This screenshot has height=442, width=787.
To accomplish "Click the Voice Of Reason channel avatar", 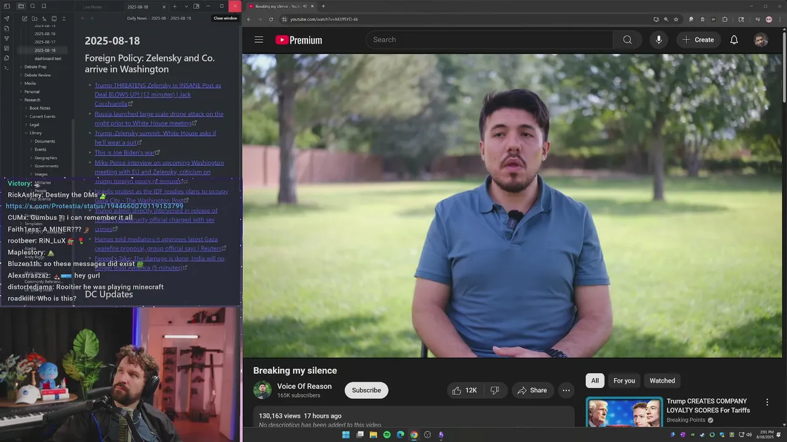I will (263, 390).
